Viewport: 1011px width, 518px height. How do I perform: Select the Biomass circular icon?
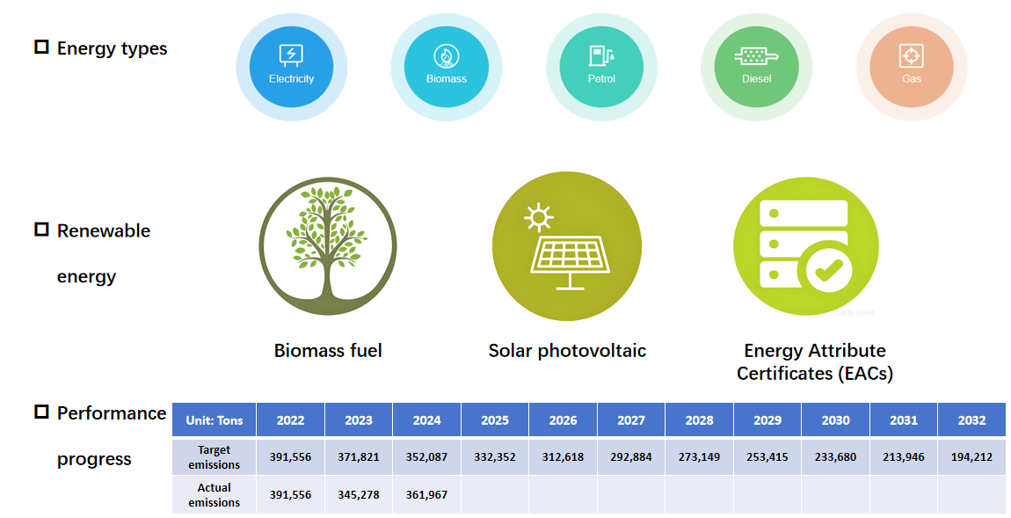446,68
